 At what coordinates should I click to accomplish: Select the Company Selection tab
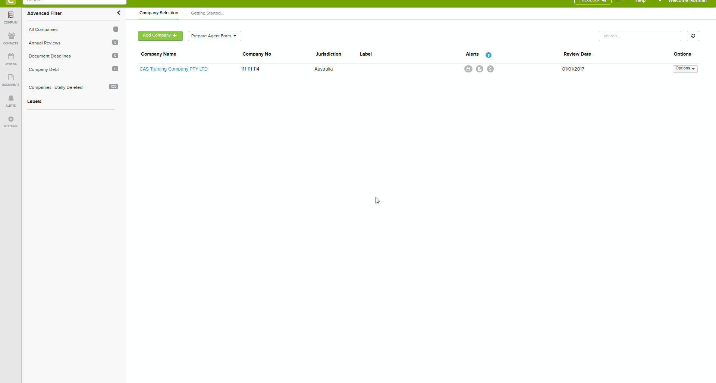coord(158,13)
